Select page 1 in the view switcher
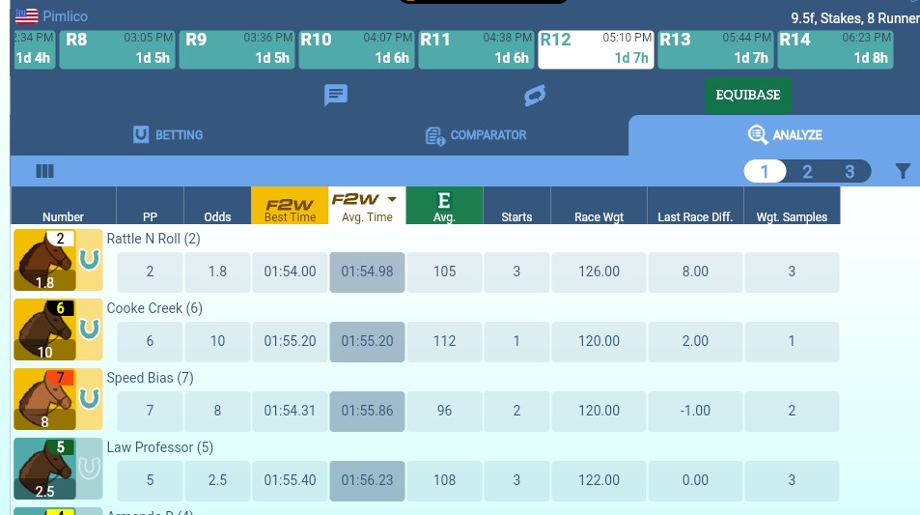Screen dimensions: 920x515 [x=765, y=171]
